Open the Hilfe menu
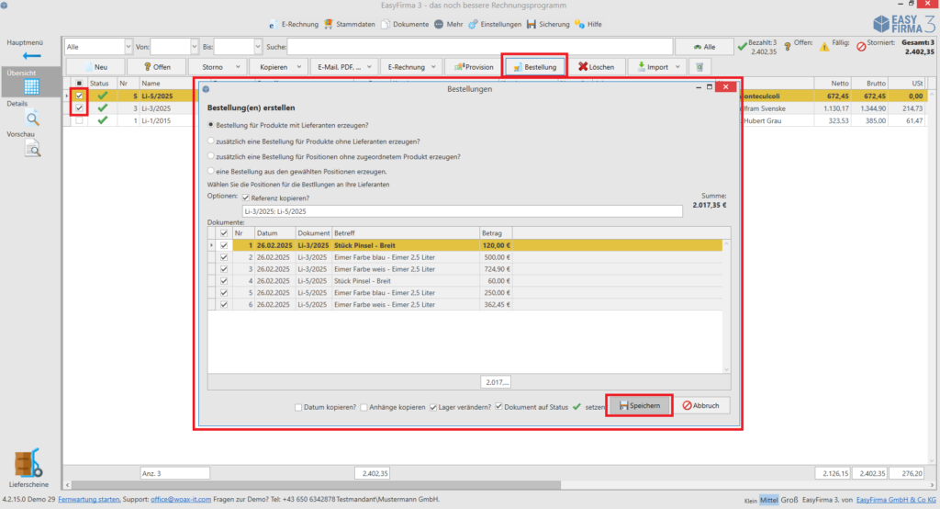The height and width of the screenshot is (509, 940). tap(588, 25)
